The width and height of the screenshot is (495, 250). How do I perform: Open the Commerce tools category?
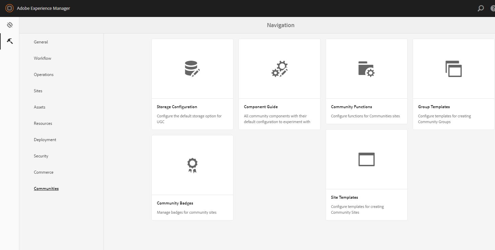tap(44, 172)
